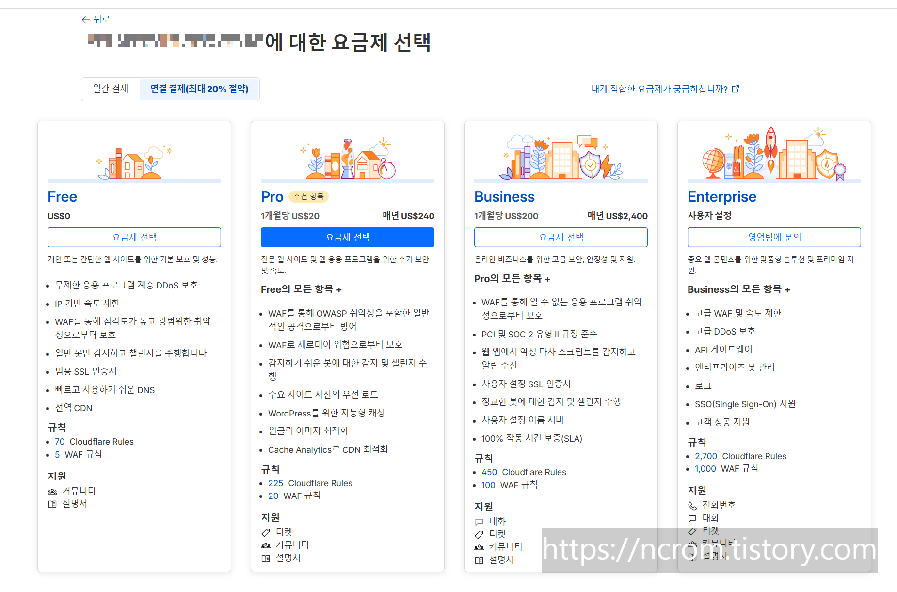
Task: Go back using the 뒤로 arrow link
Action: click(96, 19)
